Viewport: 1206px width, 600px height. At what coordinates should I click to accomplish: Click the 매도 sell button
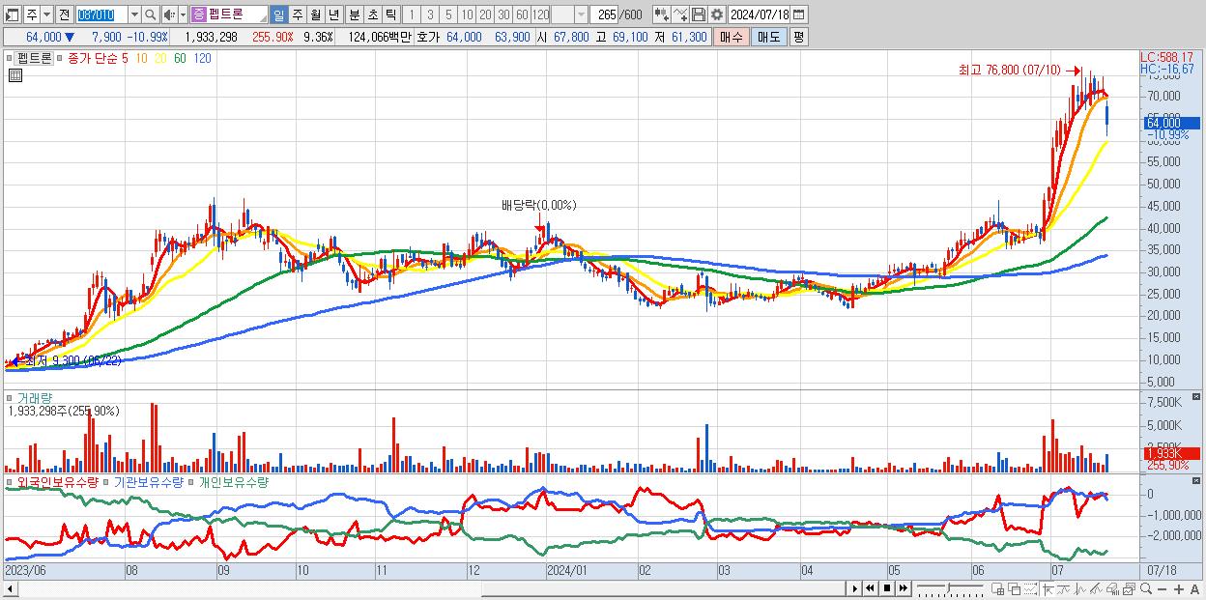coord(768,37)
